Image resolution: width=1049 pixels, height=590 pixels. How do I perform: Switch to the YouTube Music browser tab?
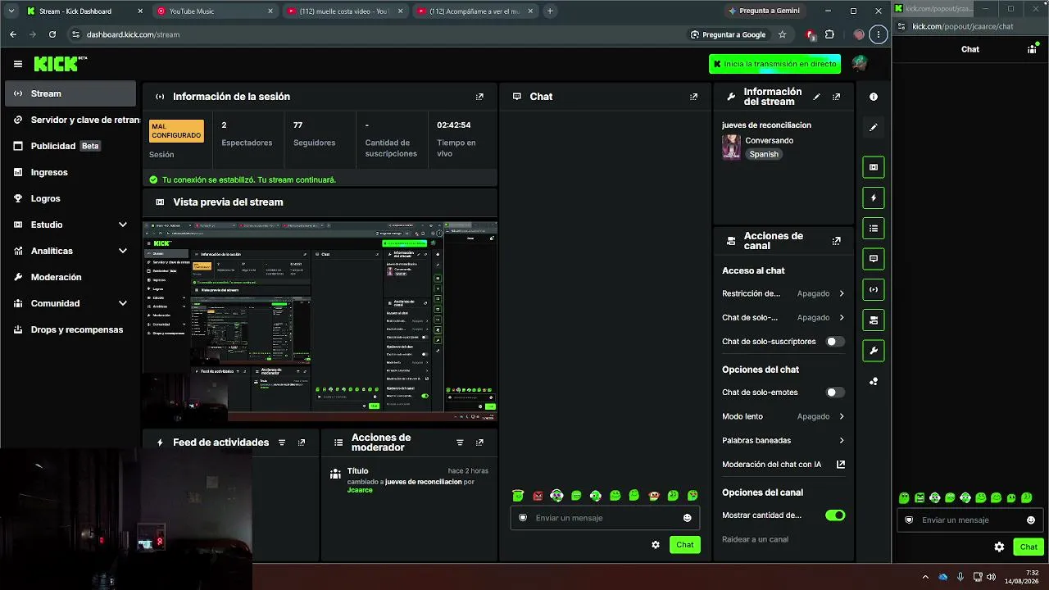tap(215, 11)
